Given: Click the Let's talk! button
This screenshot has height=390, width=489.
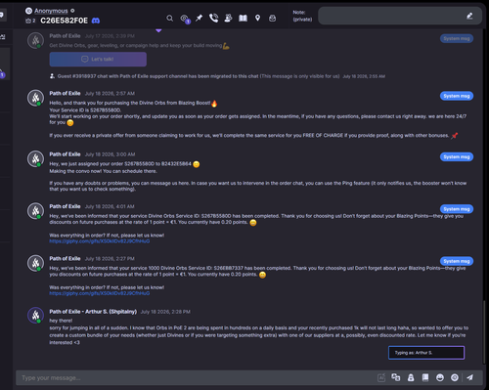Looking at the screenshot, I should (x=98, y=60).
